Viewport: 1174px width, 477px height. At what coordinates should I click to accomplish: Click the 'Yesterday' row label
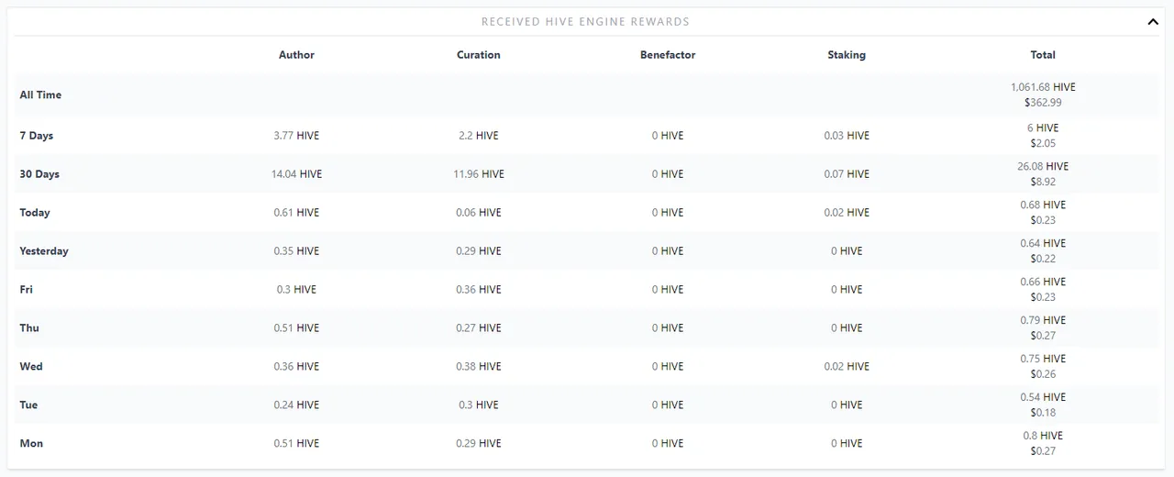44,251
